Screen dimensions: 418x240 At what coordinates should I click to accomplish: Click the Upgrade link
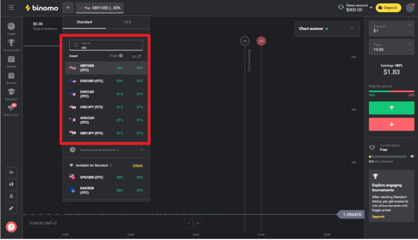coord(378,217)
